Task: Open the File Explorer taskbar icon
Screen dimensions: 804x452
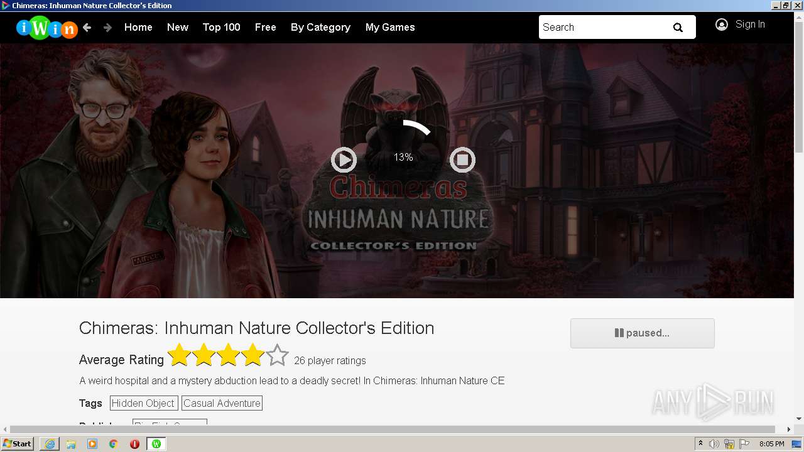Action: tap(71, 444)
